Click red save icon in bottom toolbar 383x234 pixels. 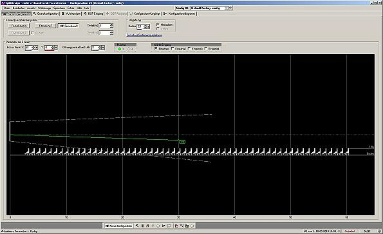(176, 226)
